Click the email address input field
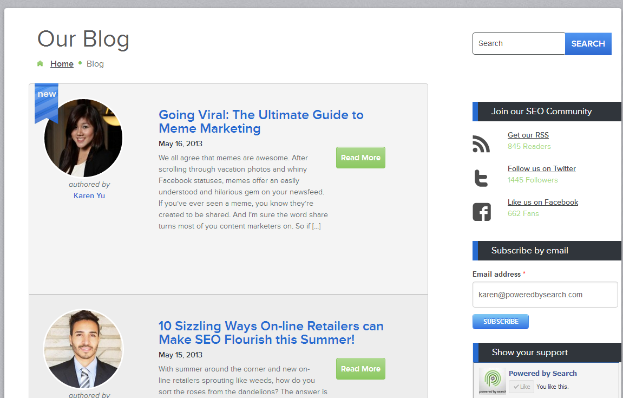 click(545, 295)
